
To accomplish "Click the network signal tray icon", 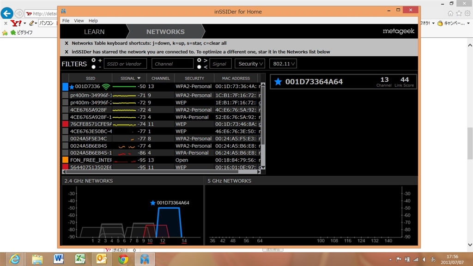I will (x=416, y=259).
